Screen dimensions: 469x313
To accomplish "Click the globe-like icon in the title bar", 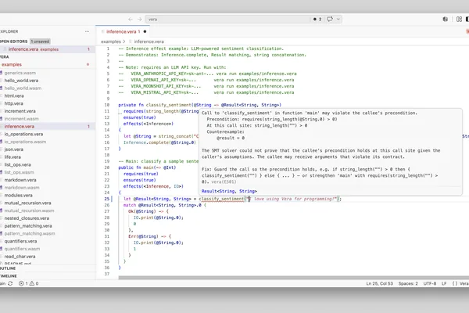I will click(446, 19).
